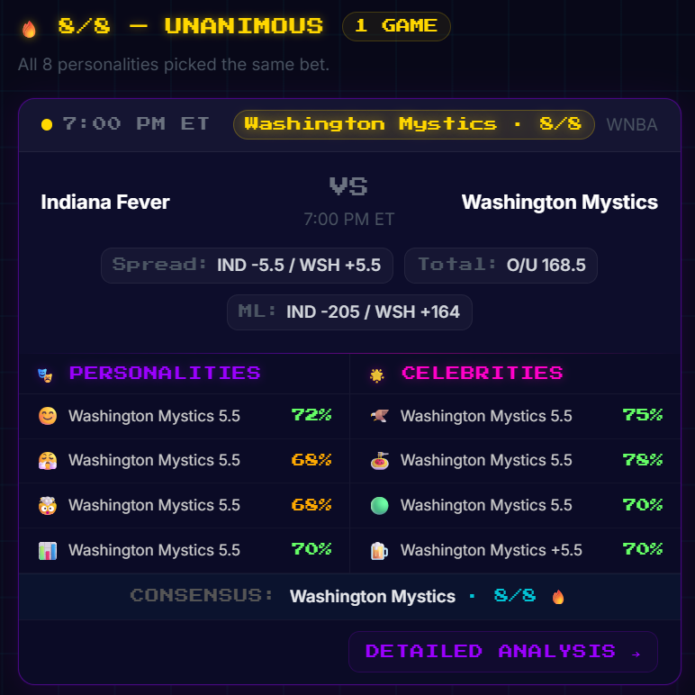Click Washington Mystics in the consensus row
The image size is (695, 695).
tap(373, 597)
